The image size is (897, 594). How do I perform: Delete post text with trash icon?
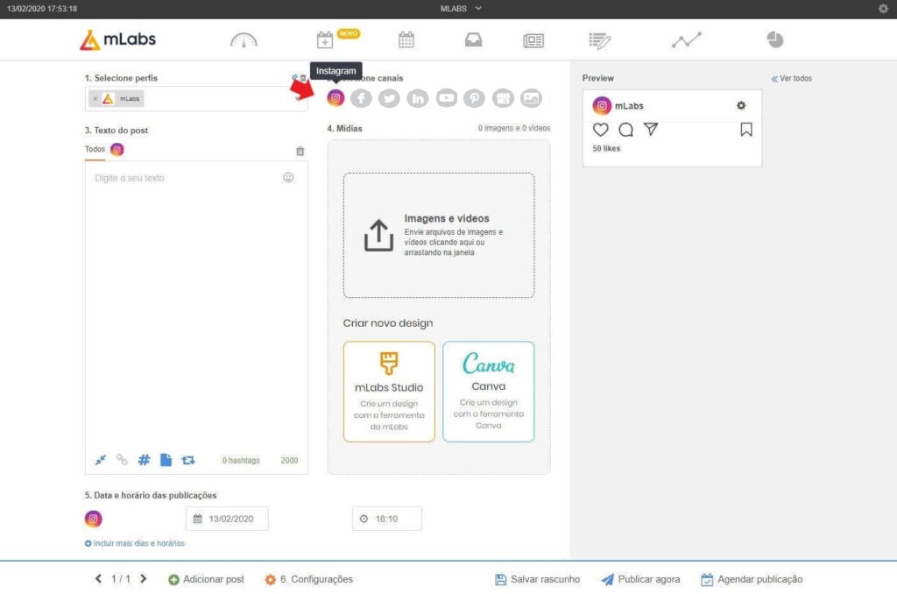(300, 151)
